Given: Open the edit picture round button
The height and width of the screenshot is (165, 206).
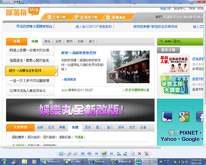Looking at the screenshot, I should pos(104,153).
